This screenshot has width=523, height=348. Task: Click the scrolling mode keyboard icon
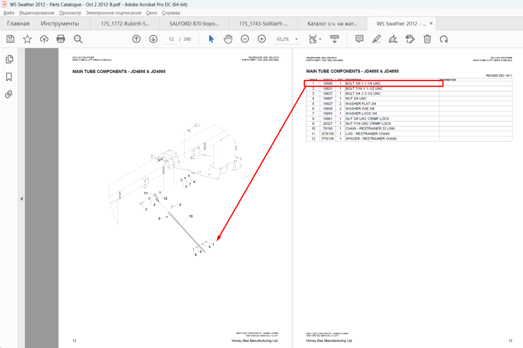[x=334, y=39]
